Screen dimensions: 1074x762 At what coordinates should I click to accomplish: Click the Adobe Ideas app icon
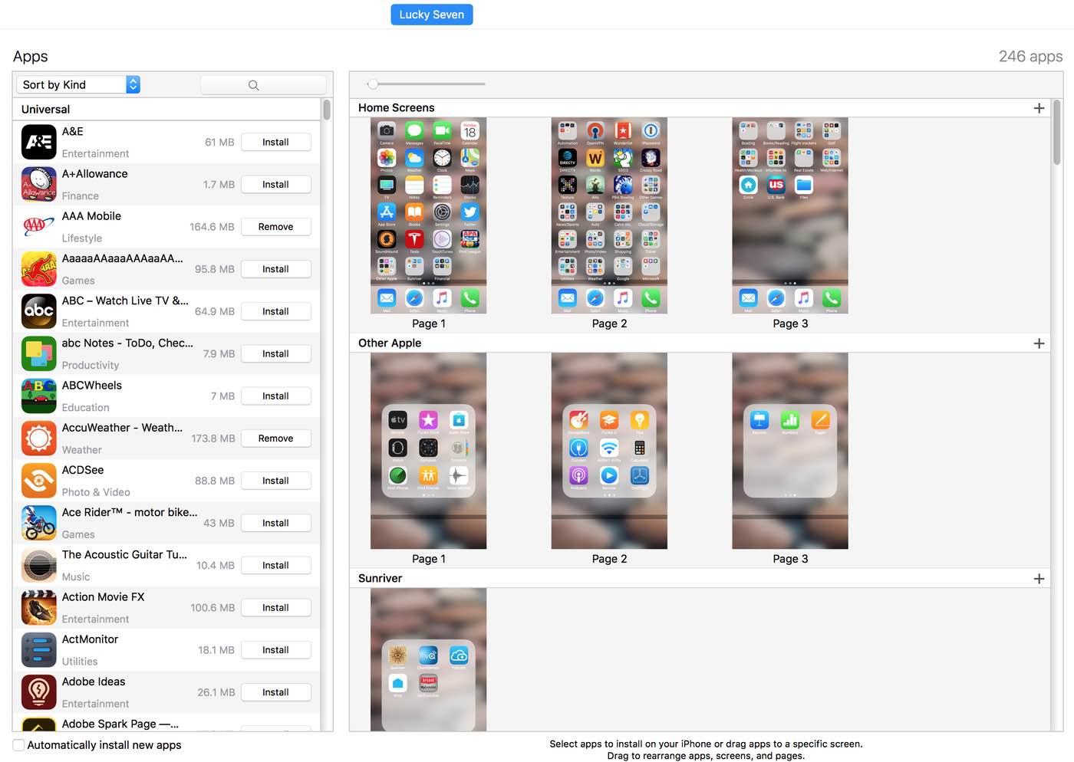point(39,692)
